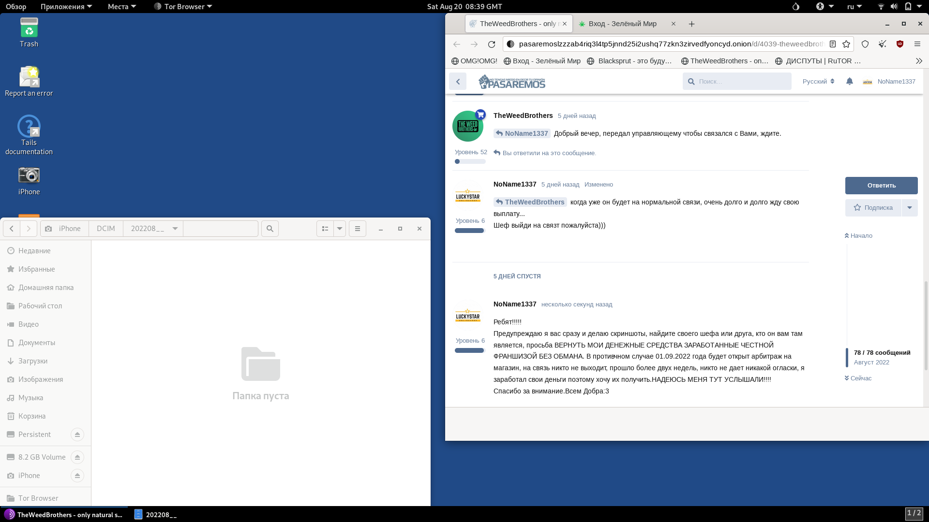Open the Tor onion status icon
929x522 pixels.
(x=796, y=6)
